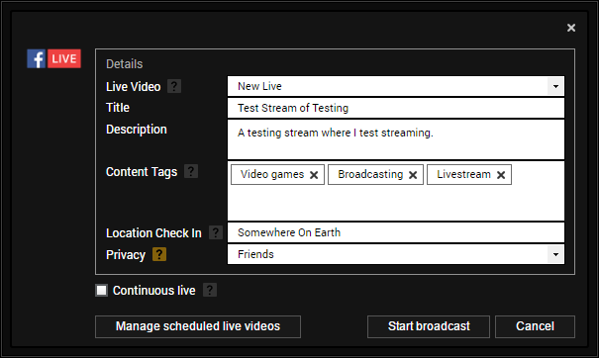
Task: Remove the Broadcasting tag
Action: (x=413, y=175)
